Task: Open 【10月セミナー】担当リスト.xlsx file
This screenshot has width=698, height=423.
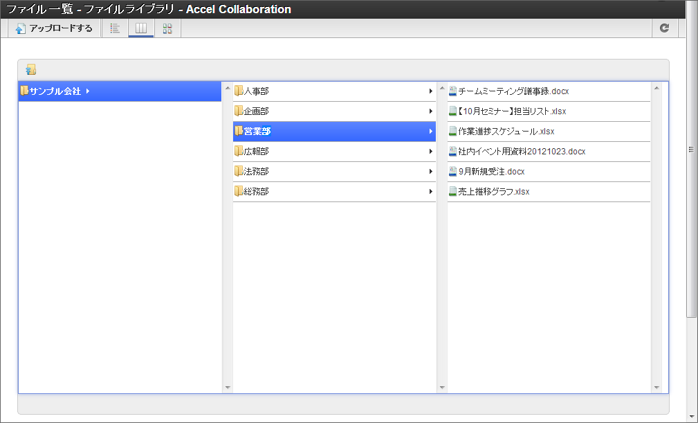Action: (x=549, y=111)
